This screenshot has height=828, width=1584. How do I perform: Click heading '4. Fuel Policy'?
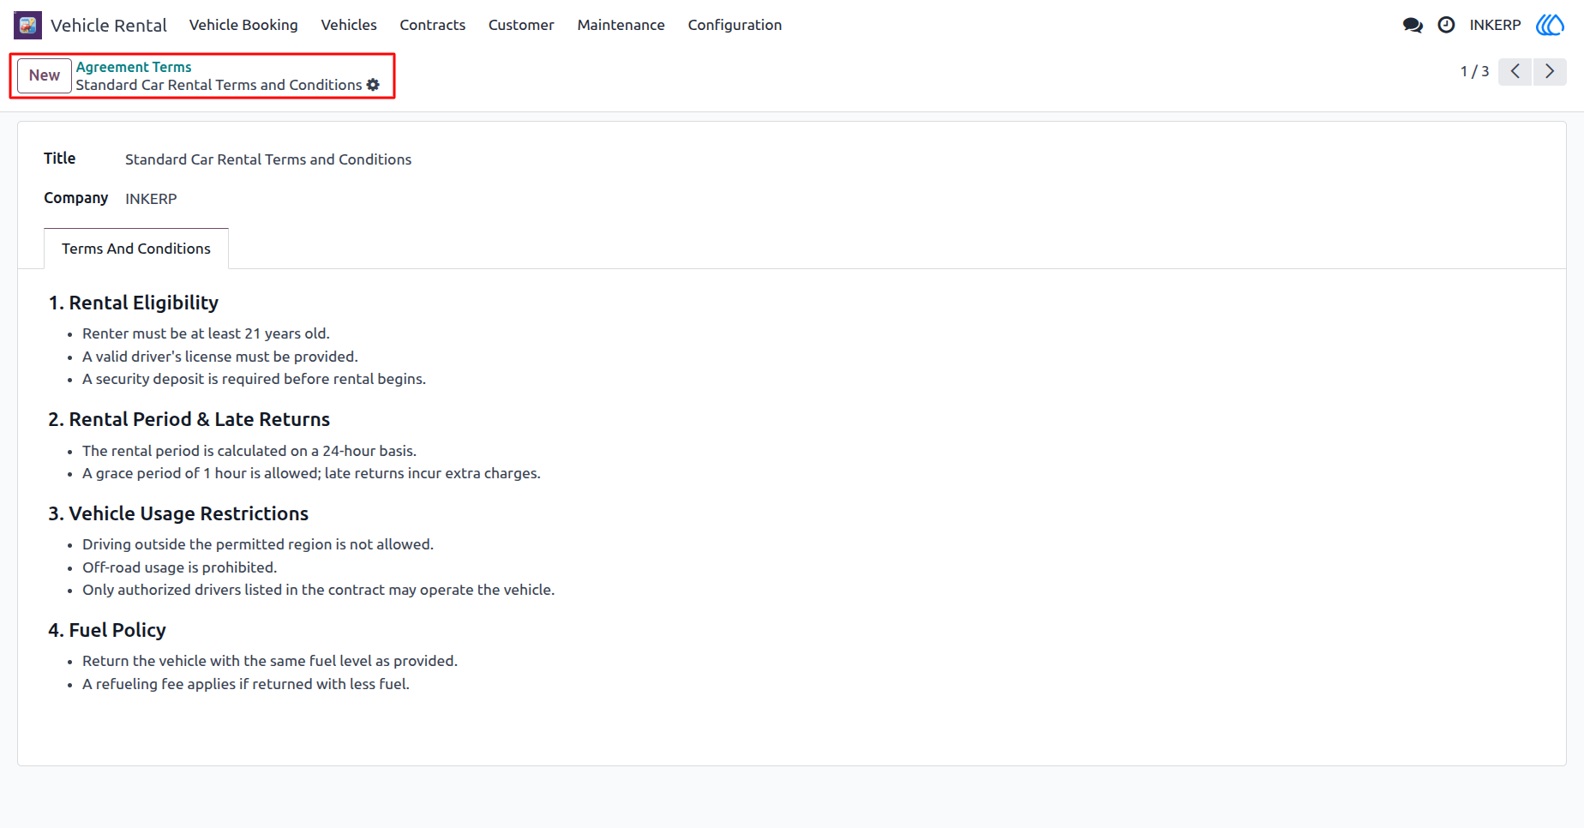tap(107, 630)
